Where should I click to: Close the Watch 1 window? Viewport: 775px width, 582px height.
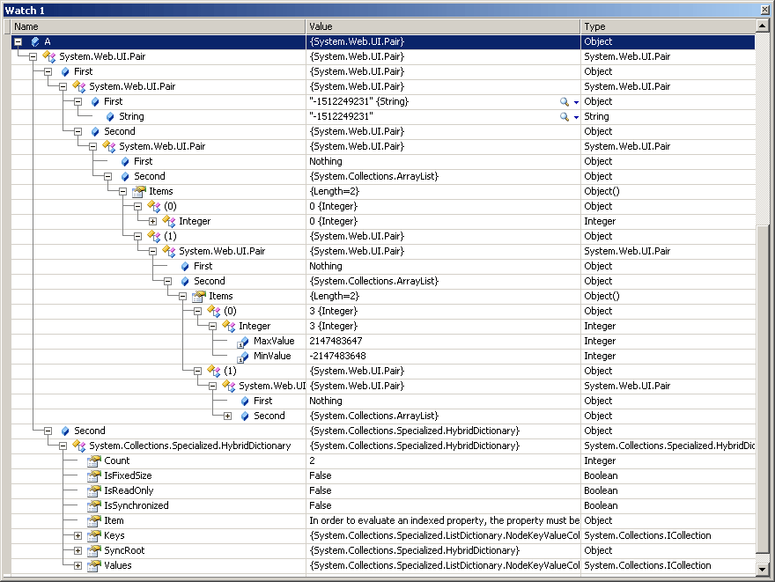tap(764, 9)
